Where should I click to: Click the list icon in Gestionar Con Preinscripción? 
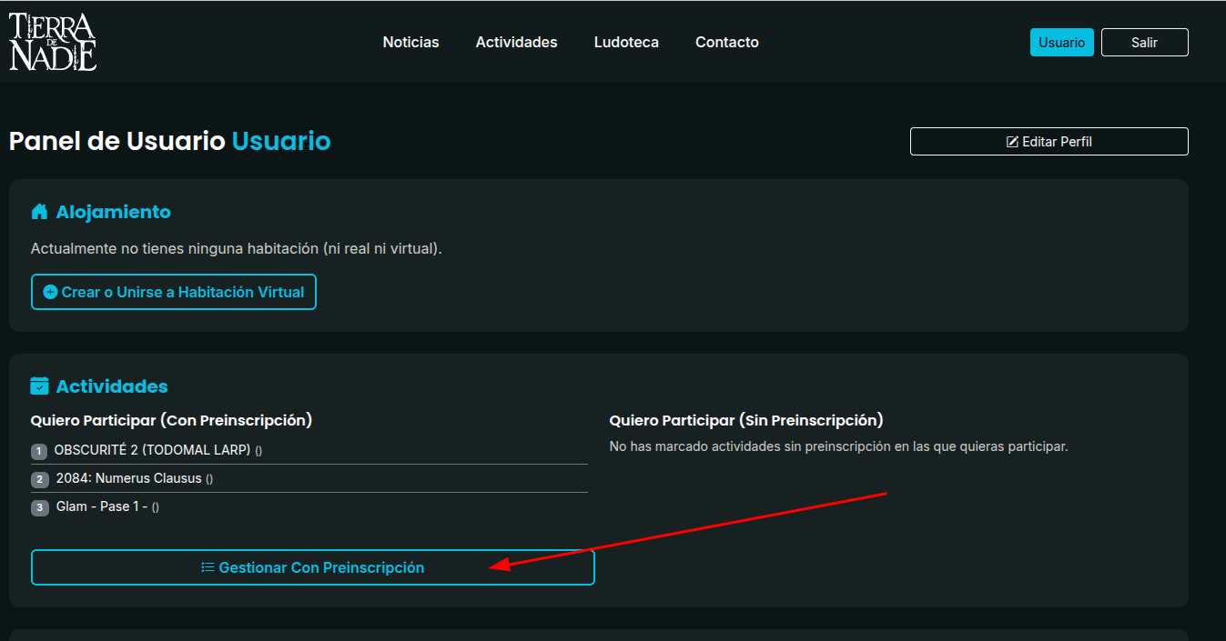[x=208, y=567]
